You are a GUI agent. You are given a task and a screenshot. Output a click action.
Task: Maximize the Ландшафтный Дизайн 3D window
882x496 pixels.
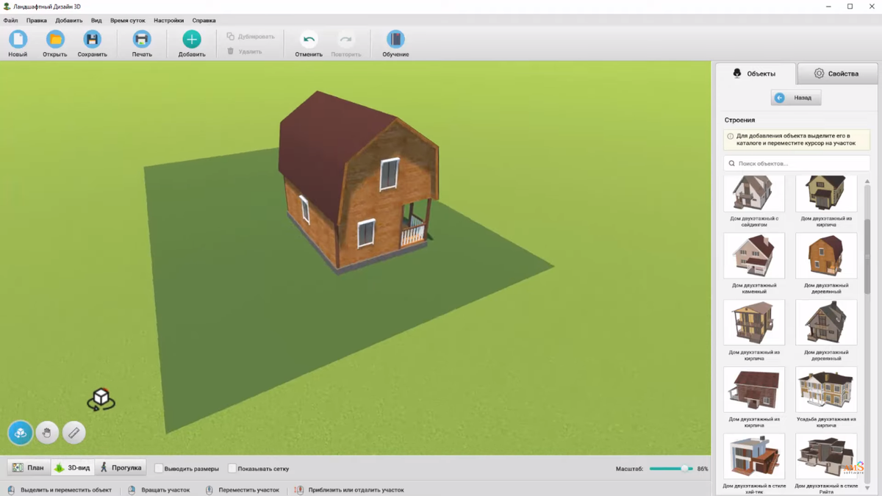pyautogui.click(x=850, y=7)
